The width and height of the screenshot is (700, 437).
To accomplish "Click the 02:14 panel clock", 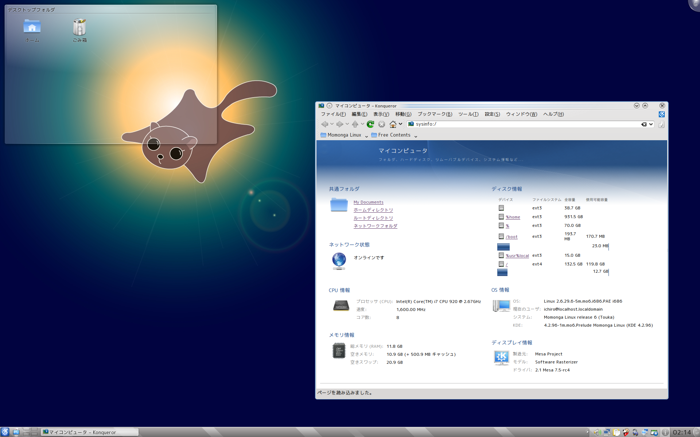I will click(x=682, y=432).
